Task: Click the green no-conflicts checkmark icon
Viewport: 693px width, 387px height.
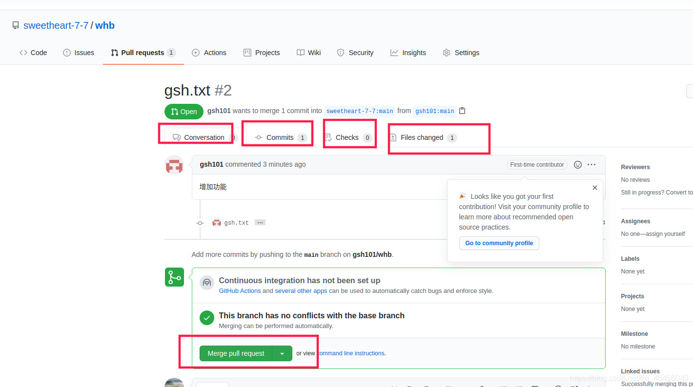Action: click(207, 318)
